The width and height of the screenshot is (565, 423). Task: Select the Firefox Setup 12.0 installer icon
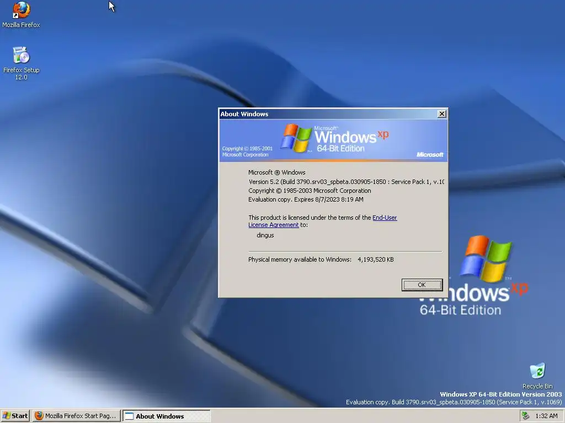point(21,63)
